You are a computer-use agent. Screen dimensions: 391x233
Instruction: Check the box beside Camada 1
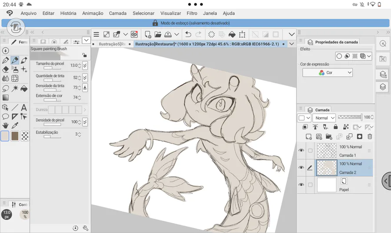click(310, 151)
